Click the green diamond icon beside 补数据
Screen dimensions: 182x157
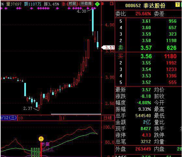pos(97,4)
